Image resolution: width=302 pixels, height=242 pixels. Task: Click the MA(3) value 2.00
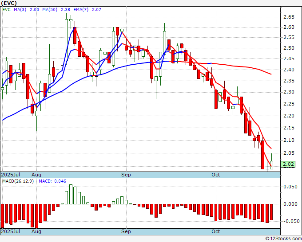tap(34, 10)
